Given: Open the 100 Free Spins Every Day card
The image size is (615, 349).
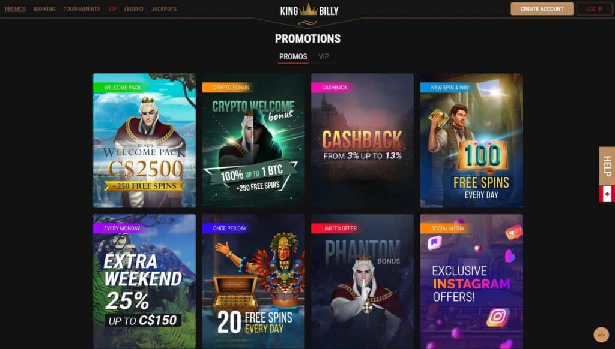Looking at the screenshot, I should 471,140.
